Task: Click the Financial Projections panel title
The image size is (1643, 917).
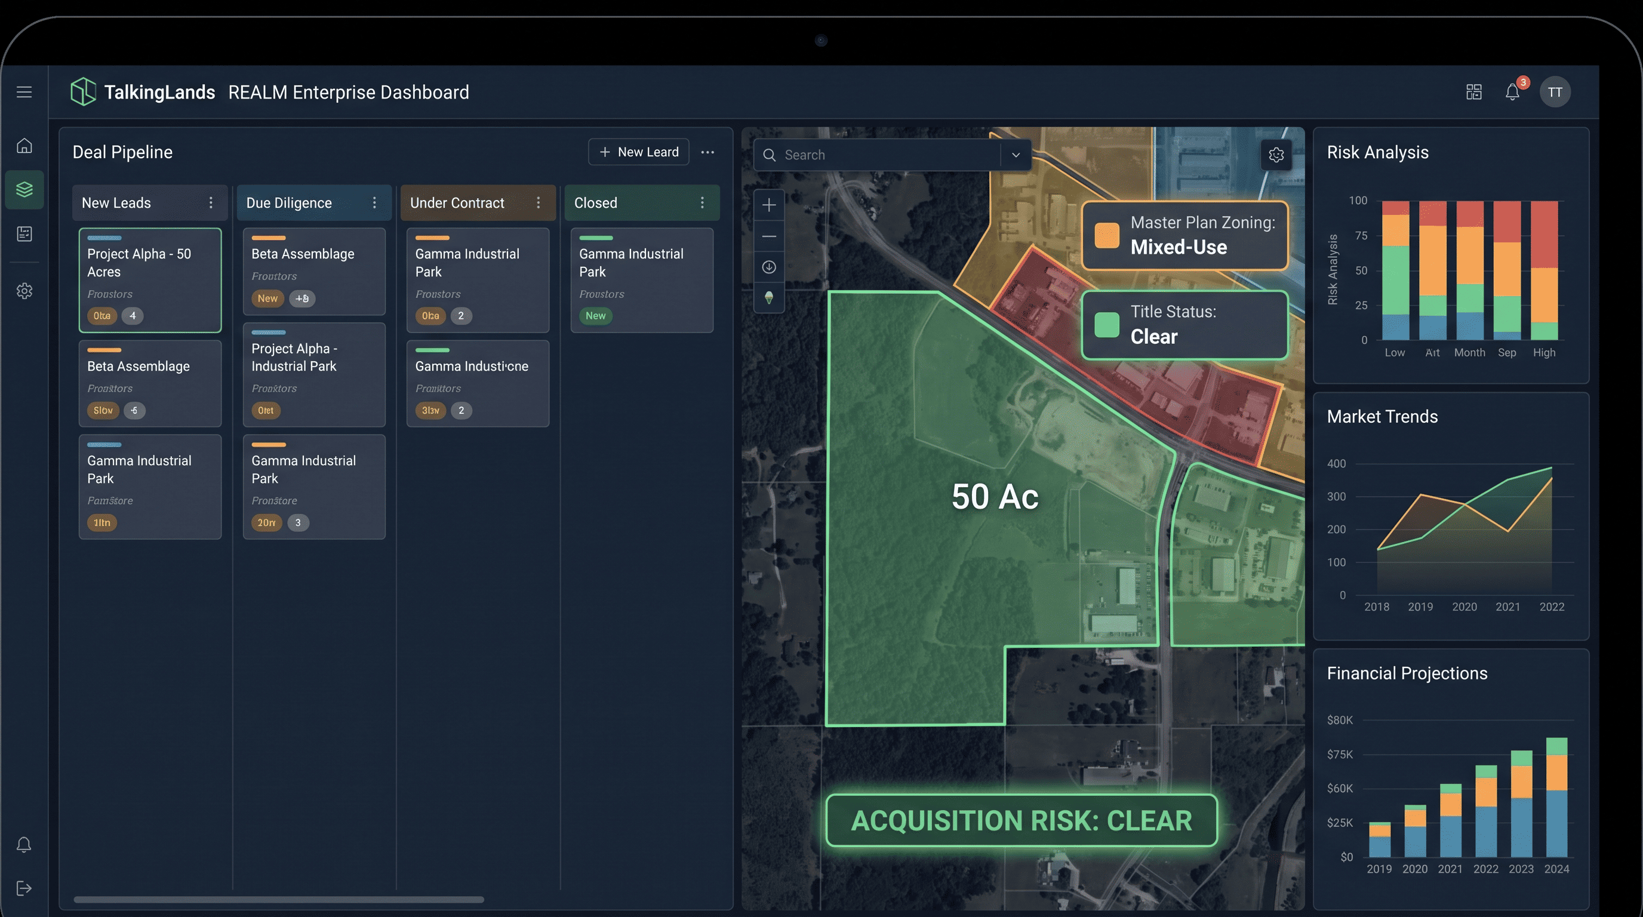Action: [x=1407, y=673]
